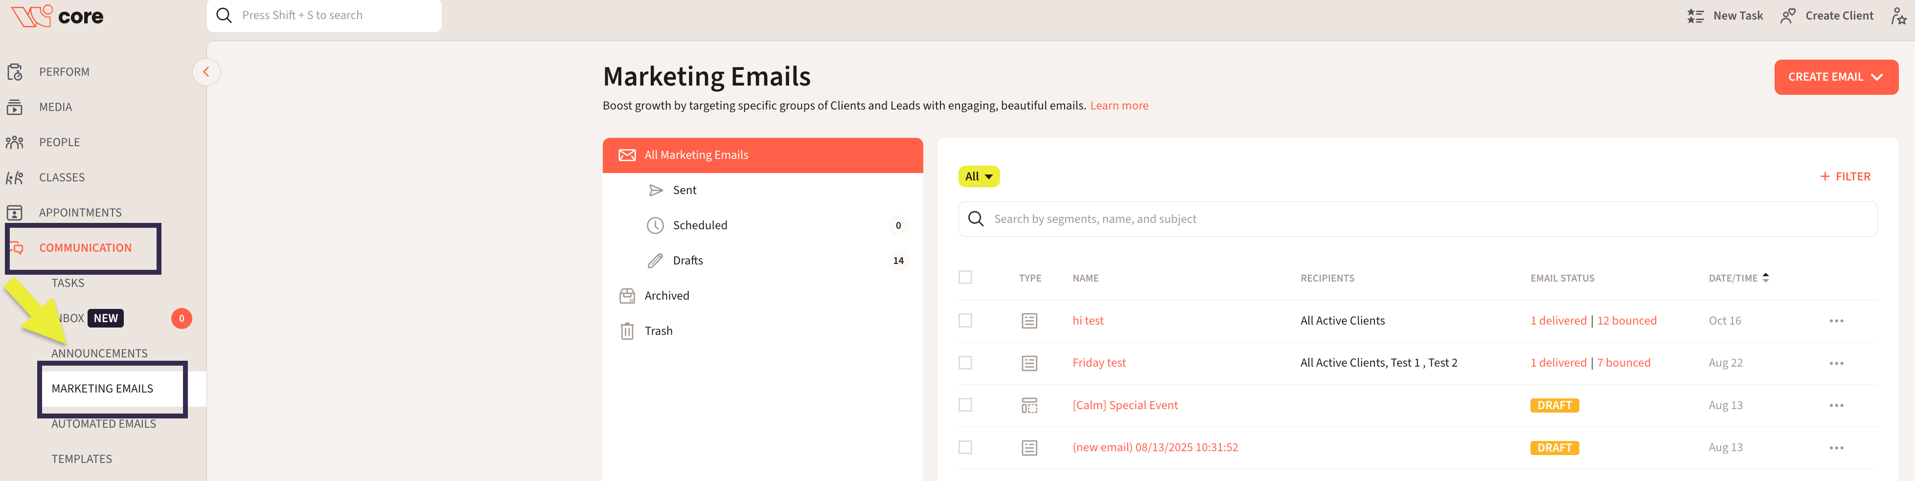Click the Media sidebar icon
The image size is (1915, 481).
click(15, 108)
